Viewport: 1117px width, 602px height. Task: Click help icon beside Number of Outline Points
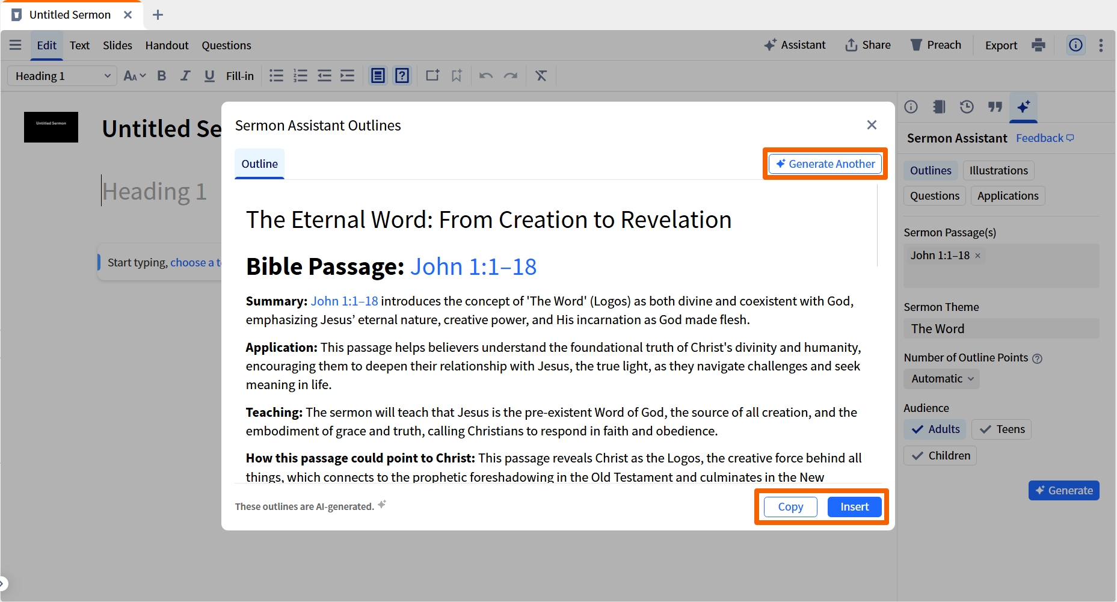(x=1037, y=358)
